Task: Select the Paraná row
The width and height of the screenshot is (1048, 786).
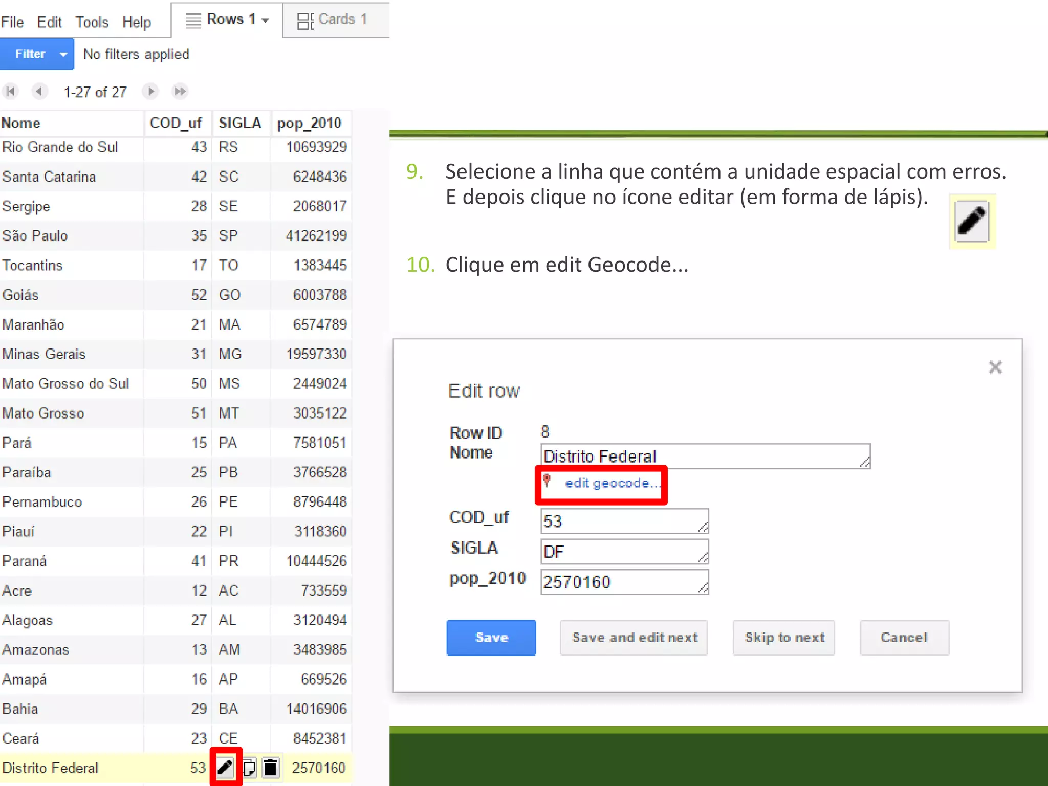Action: click(176, 561)
